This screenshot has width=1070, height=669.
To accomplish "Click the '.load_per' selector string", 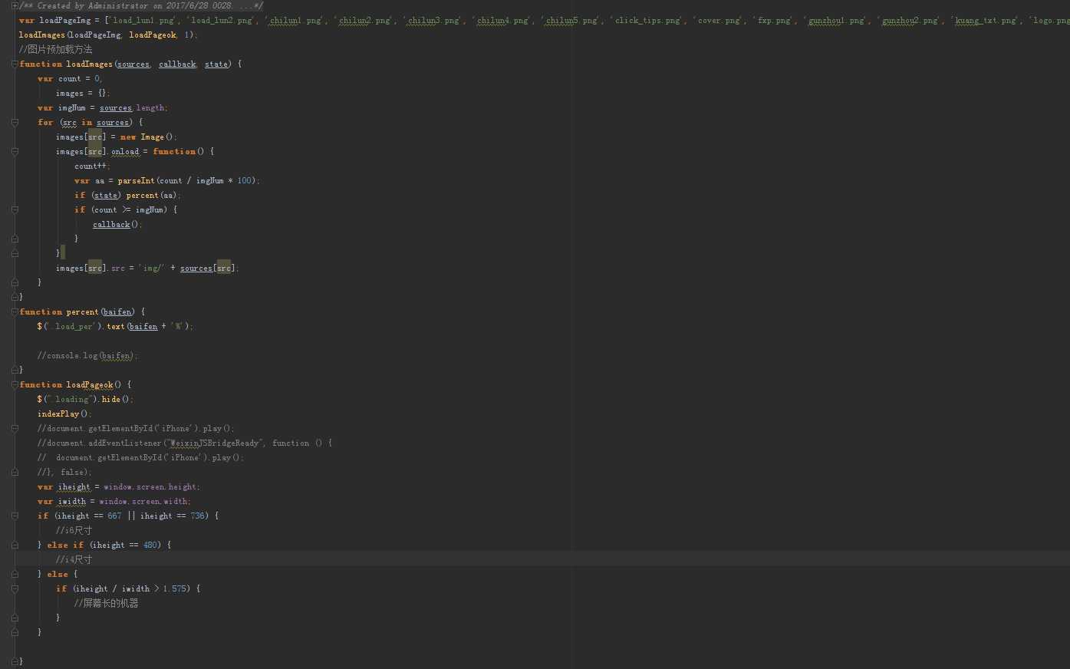I will 73,326.
